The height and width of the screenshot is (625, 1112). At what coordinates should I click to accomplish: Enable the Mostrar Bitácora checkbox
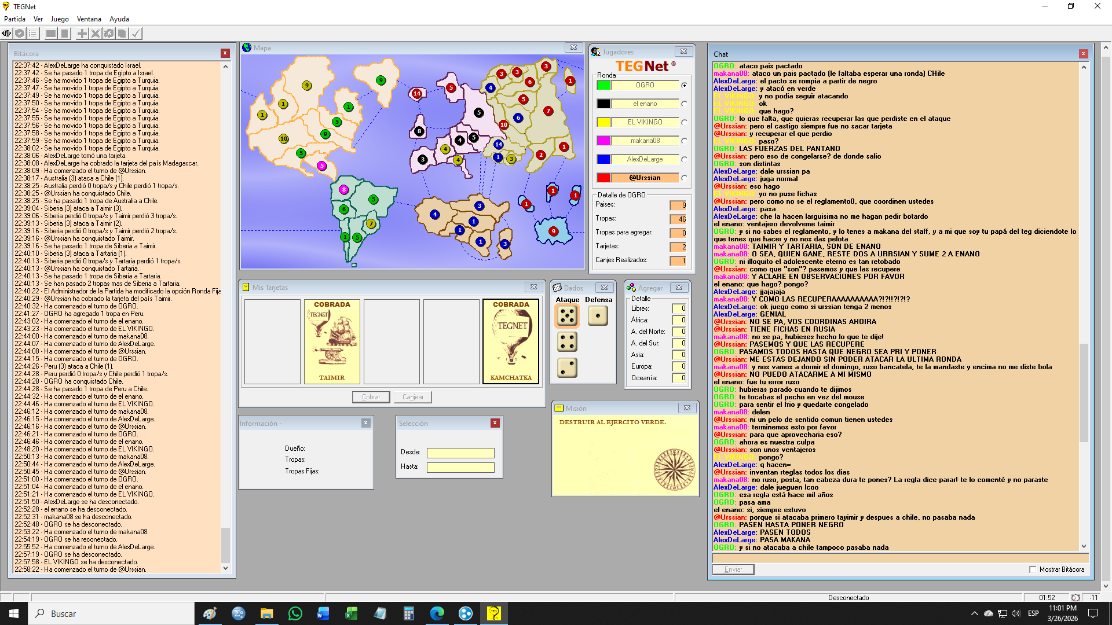pyautogui.click(x=1033, y=569)
